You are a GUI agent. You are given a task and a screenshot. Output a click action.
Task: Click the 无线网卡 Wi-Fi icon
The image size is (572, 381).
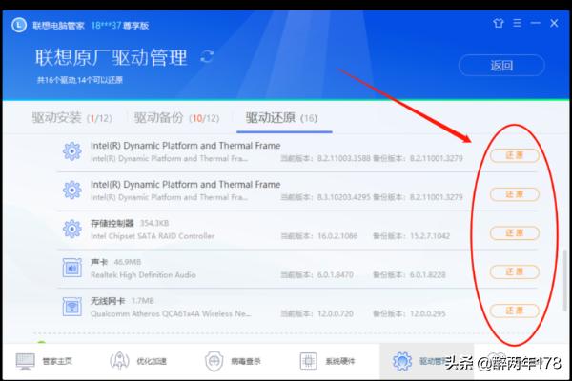(71, 308)
